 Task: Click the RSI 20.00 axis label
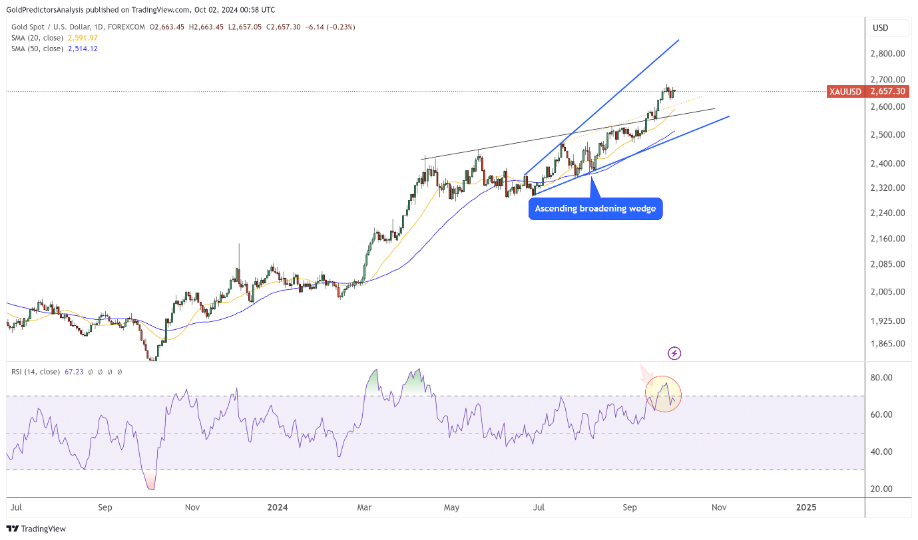(882, 489)
